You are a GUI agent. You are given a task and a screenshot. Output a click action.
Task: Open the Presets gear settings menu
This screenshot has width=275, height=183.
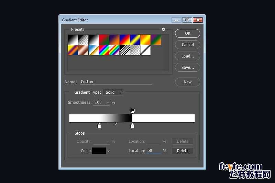pyautogui.click(x=164, y=29)
